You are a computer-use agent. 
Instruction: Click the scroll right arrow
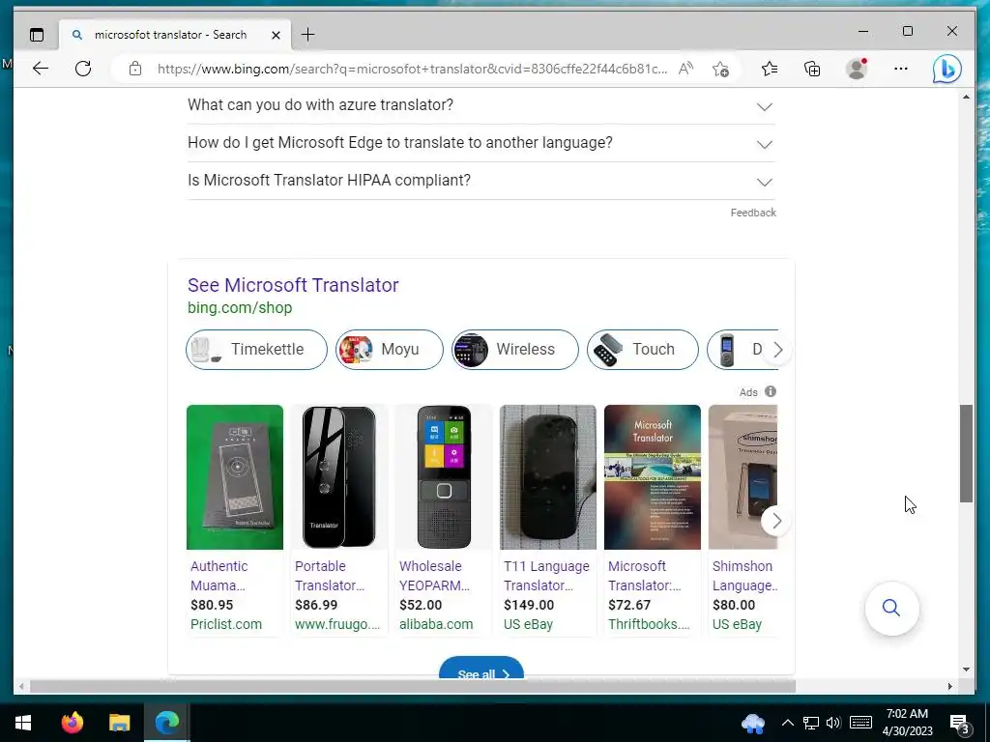click(x=949, y=686)
